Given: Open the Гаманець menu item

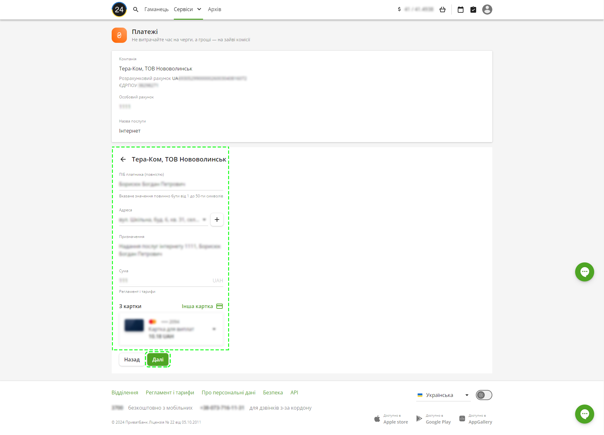Looking at the screenshot, I should 157,10.
